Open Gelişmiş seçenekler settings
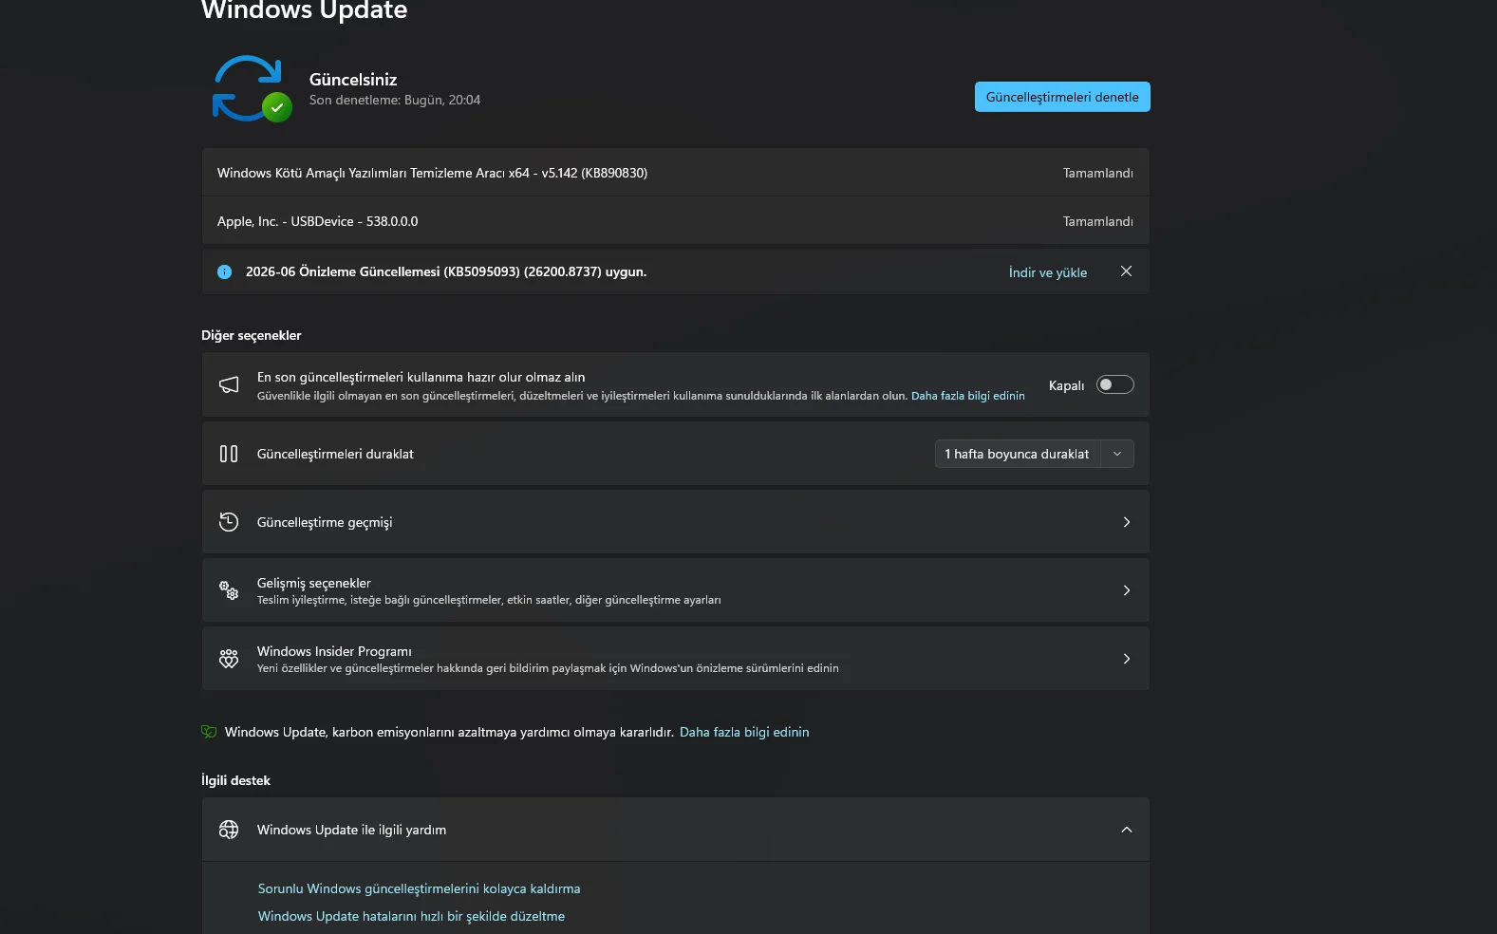This screenshot has width=1497, height=934. 675,590
